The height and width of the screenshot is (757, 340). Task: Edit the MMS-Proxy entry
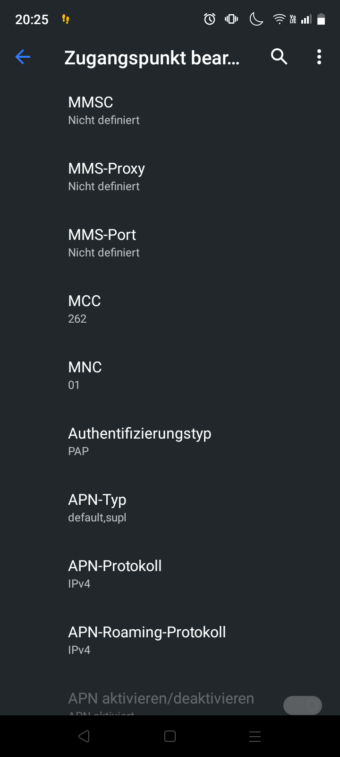106,176
